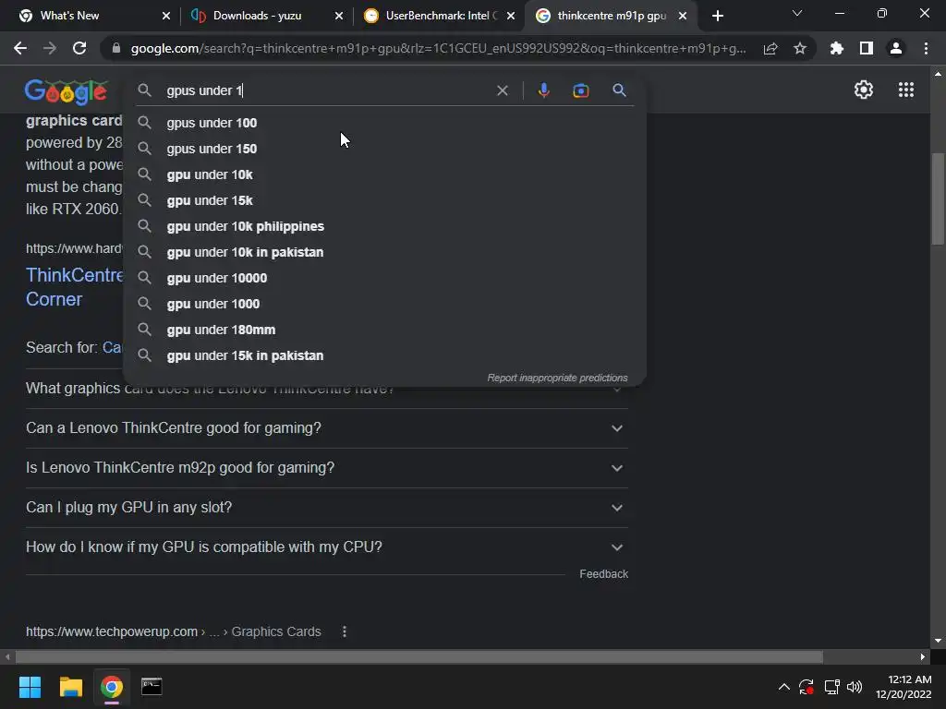This screenshot has height=709, width=946.
Task: Click the Feedback link
Action: coord(603,574)
